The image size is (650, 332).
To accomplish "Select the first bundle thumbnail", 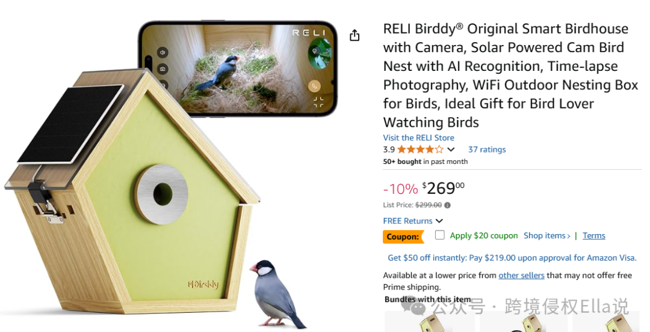I will point(430,322).
